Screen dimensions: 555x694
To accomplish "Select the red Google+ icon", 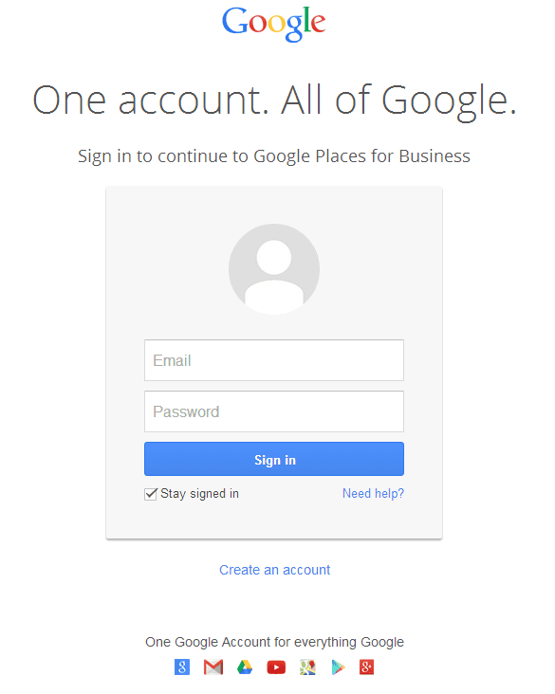I will click(367, 667).
